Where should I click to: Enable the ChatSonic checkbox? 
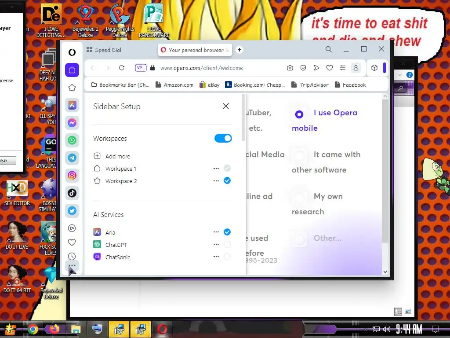[227, 257]
